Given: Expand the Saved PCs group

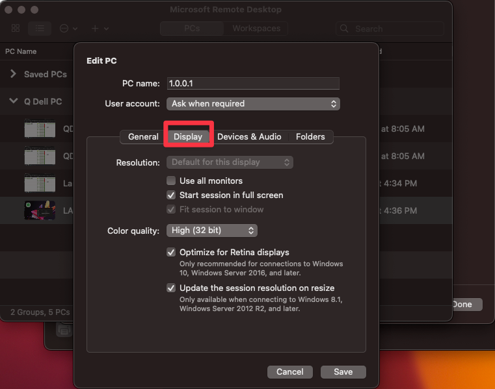Looking at the screenshot, I should tap(13, 74).
